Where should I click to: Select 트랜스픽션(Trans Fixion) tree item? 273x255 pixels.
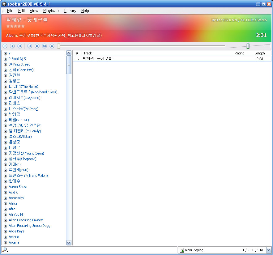tap(28, 176)
